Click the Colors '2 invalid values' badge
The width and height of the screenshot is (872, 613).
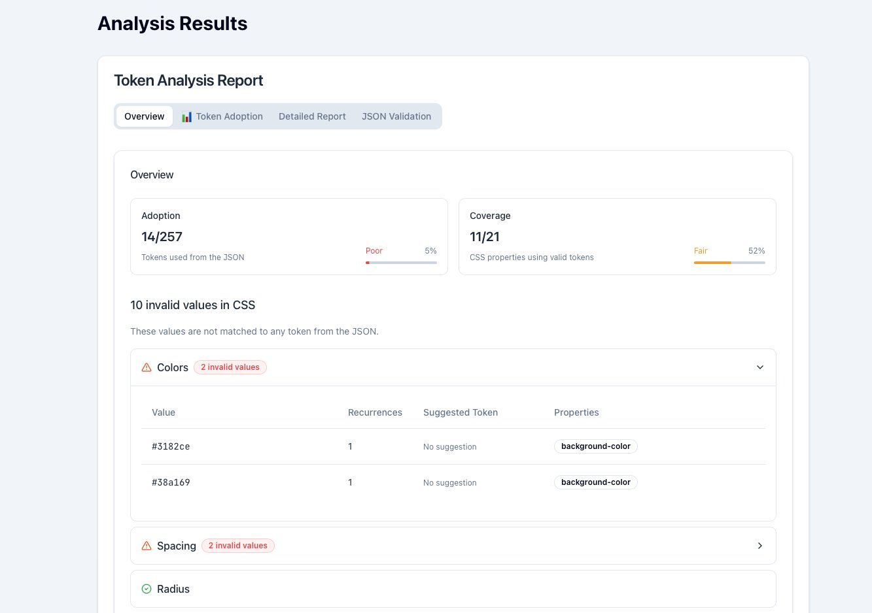tap(230, 367)
